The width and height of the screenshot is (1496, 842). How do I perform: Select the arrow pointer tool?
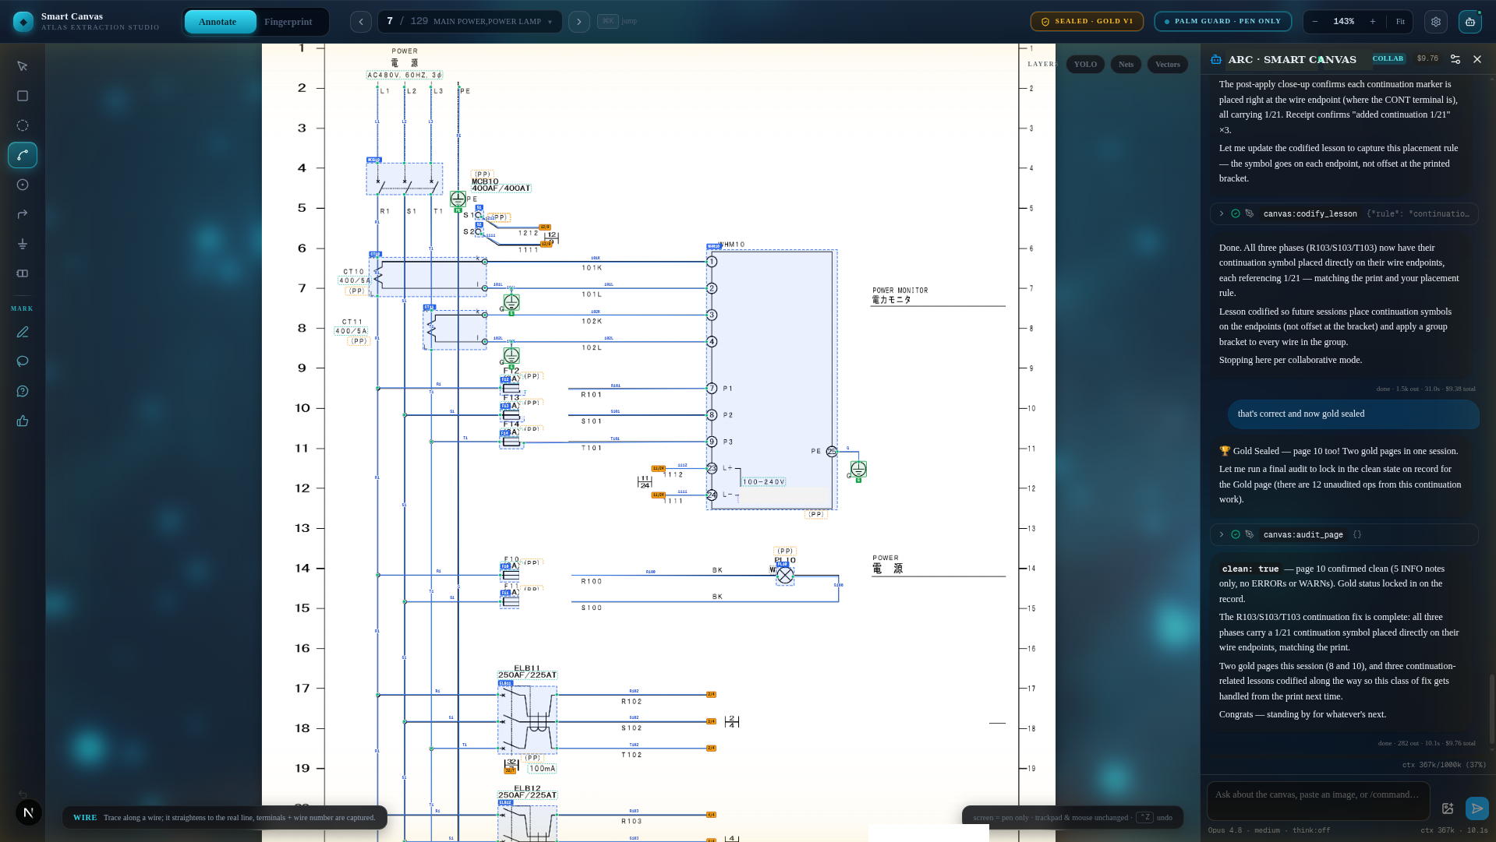[23, 66]
